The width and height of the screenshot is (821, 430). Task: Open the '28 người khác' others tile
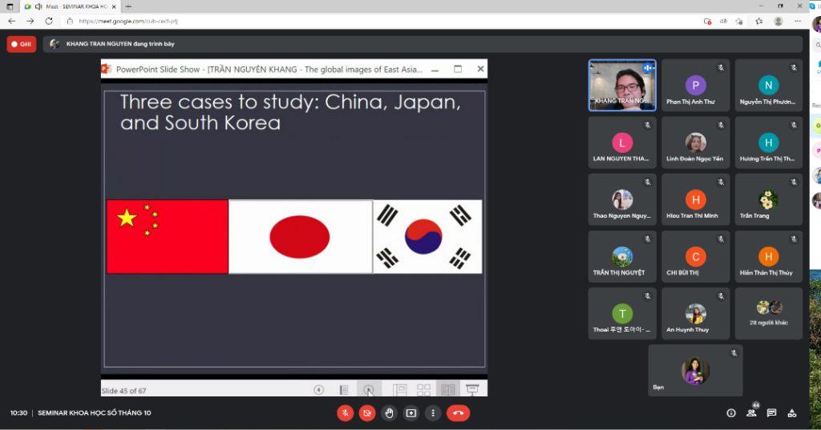[x=769, y=314]
